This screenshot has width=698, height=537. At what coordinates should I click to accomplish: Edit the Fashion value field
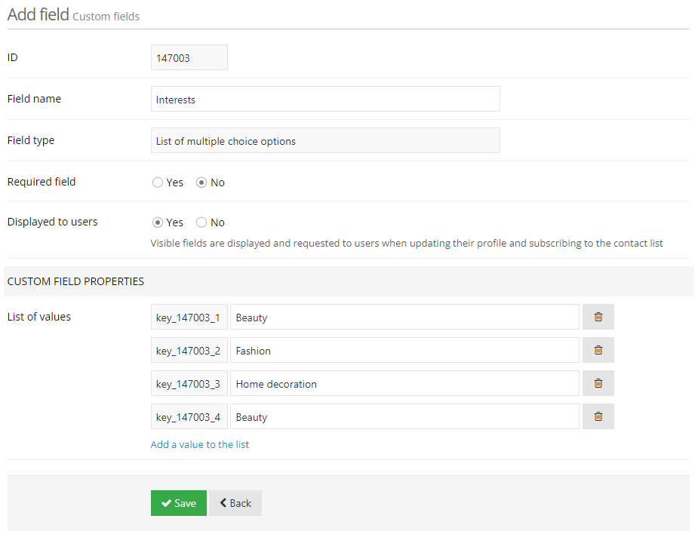click(x=404, y=350)
